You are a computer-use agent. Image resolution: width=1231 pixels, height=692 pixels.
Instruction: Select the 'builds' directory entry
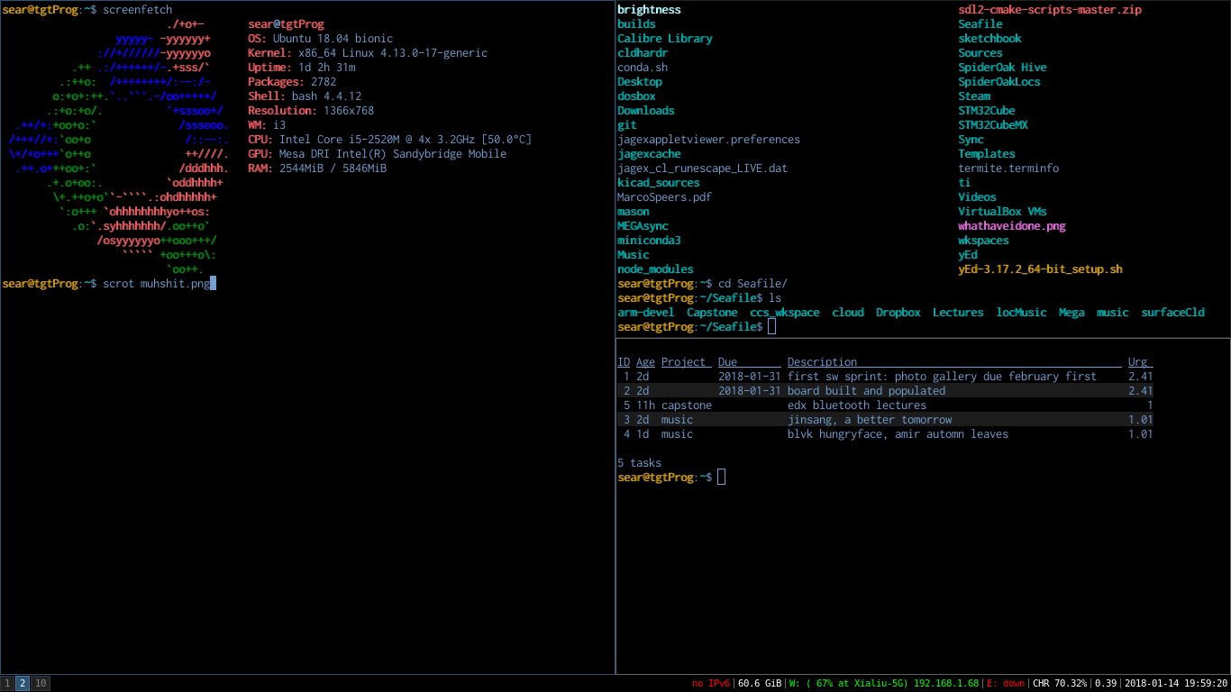(x=636, y=24)
